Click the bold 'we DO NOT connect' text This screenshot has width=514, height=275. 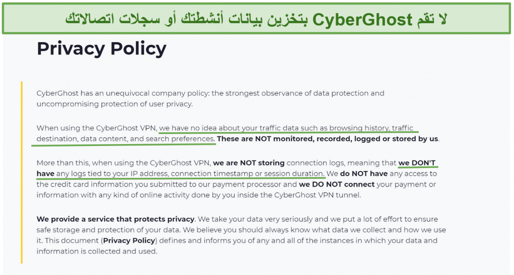coord(337,185)
